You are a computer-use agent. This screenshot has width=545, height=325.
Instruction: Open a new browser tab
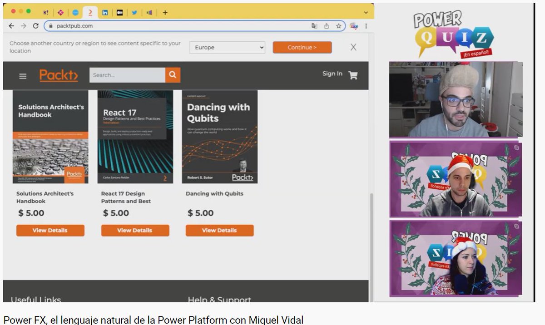coord(165,13)
